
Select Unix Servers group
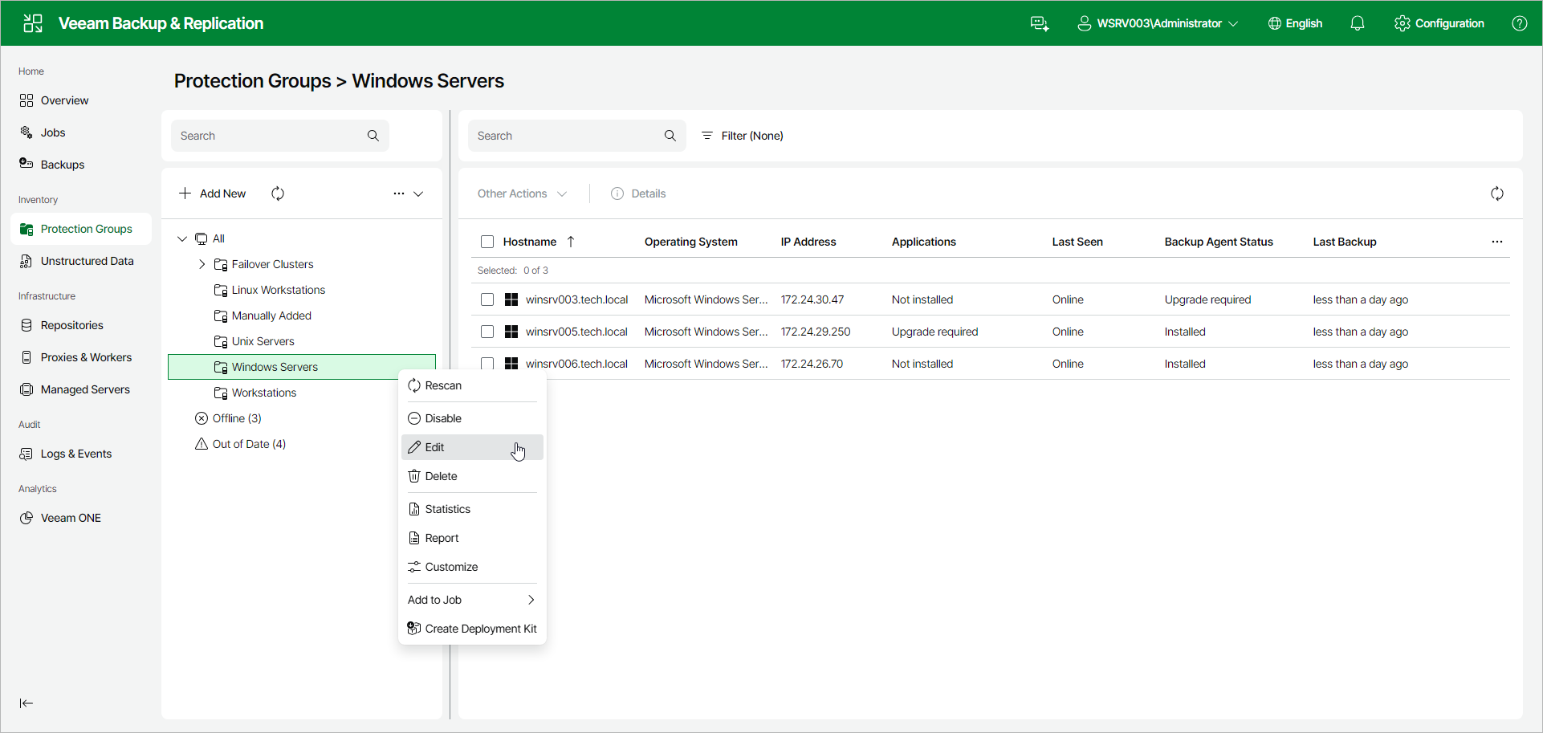point(263,341)
